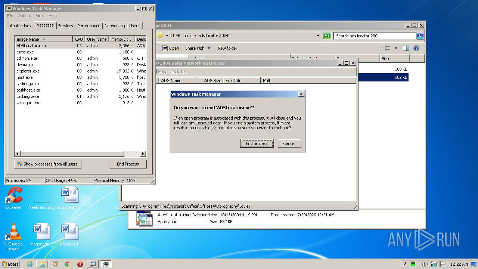The height and width of the screenshot is (269, 478).
Task: Click Open in the Explorer toolbar
Action: point(171,48)
